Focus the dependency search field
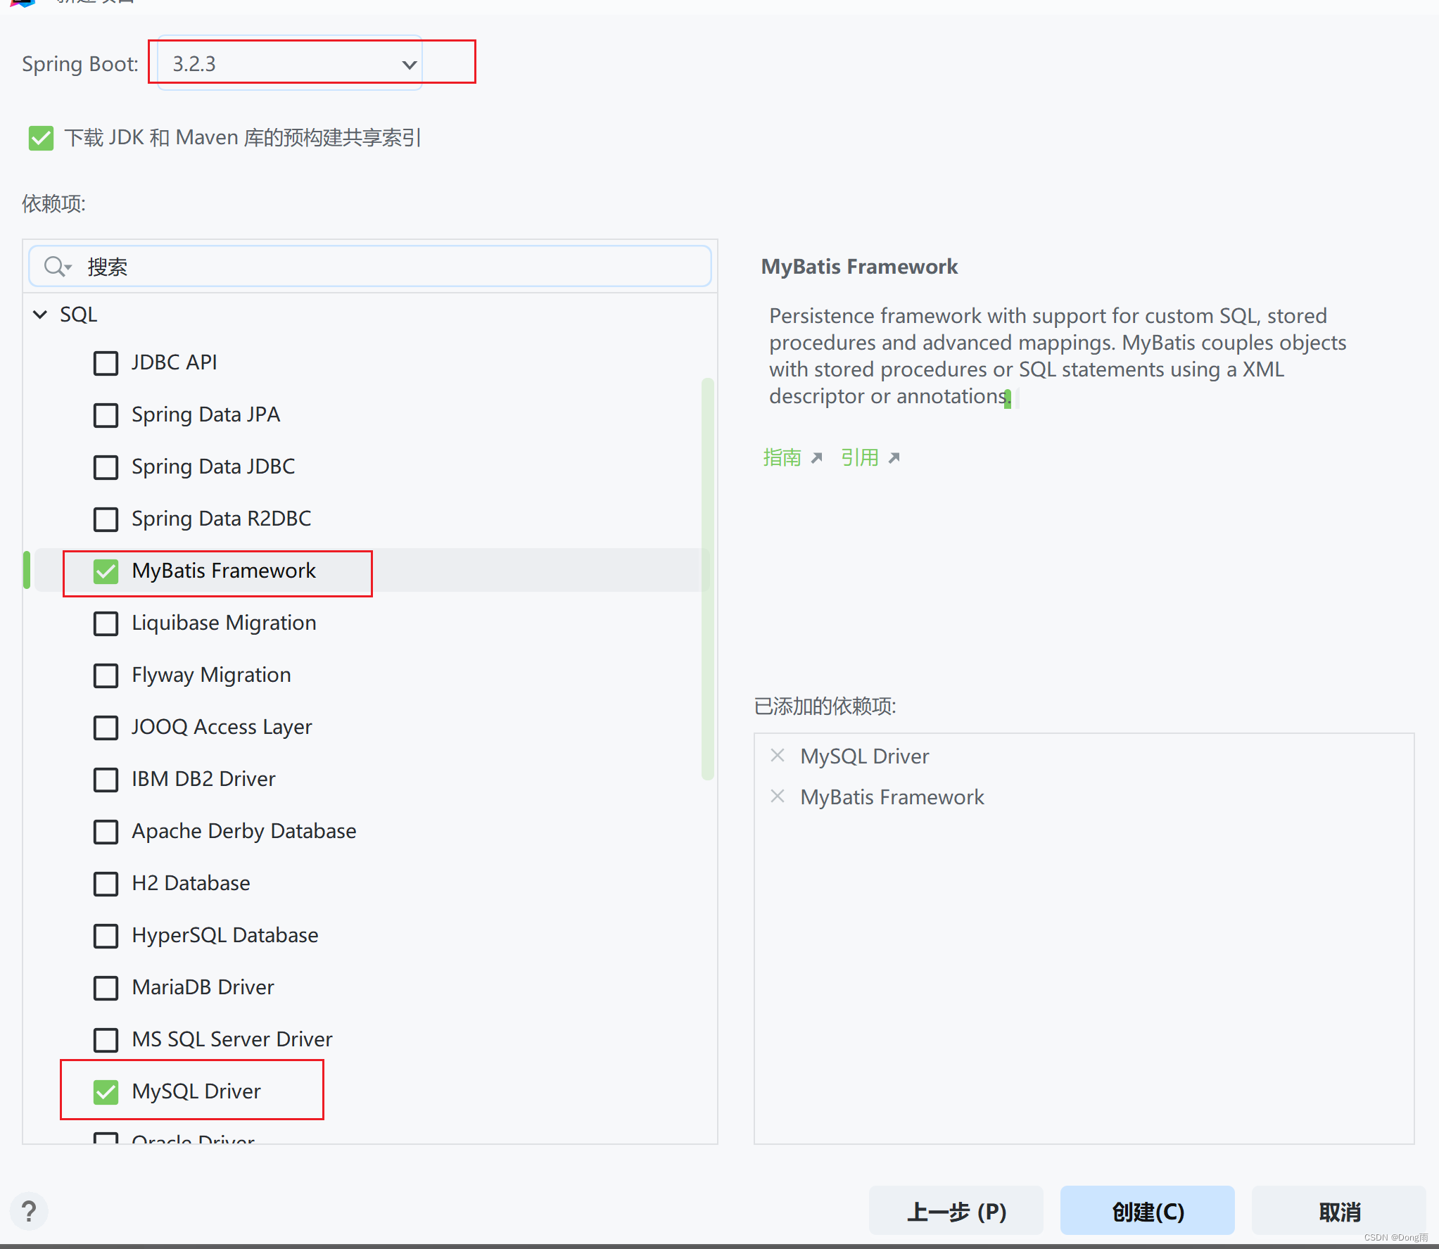Image resolution: width=1439 pixels, height=1249 pixels. tap(394, 267)
